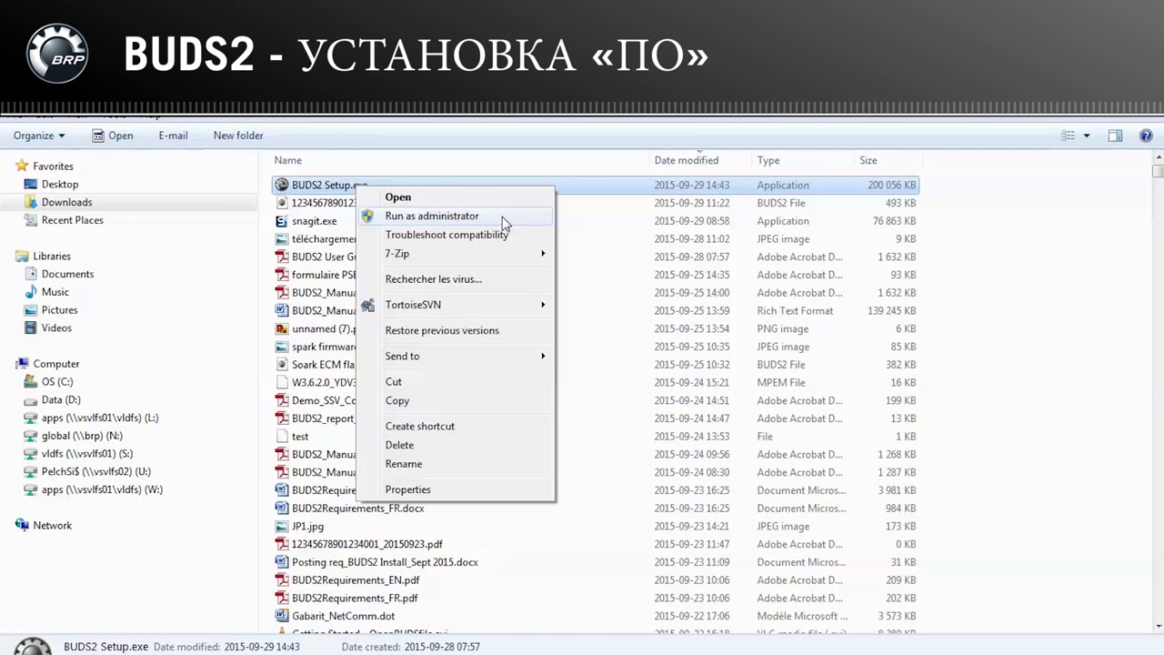This screenshot has height=655, width=1164.
Task: Click the Libraries icon in navigation pane
Action: coord(22,256)
